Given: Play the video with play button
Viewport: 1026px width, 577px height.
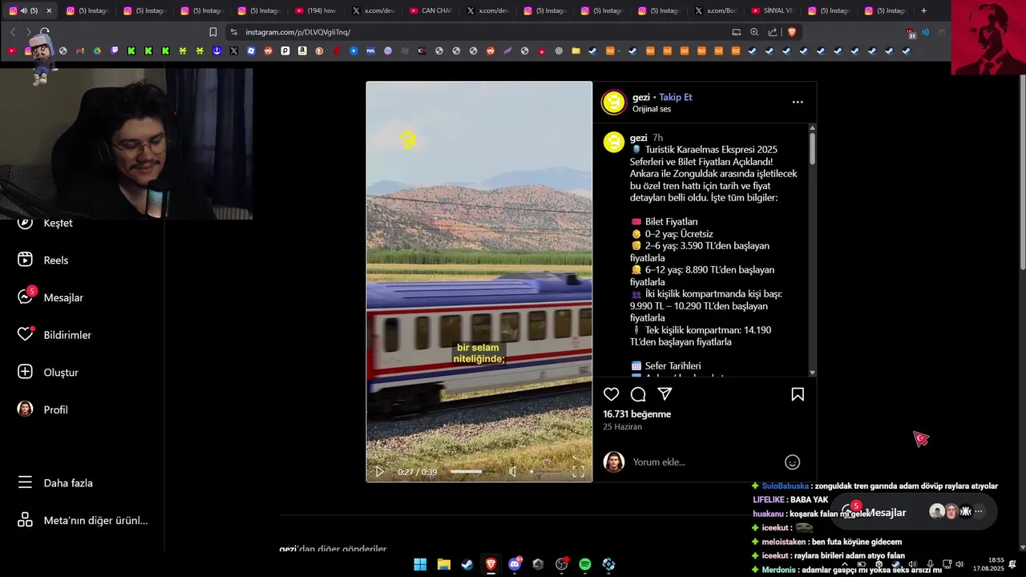Looking at the screenshot, I should click(x=380, y=472).
